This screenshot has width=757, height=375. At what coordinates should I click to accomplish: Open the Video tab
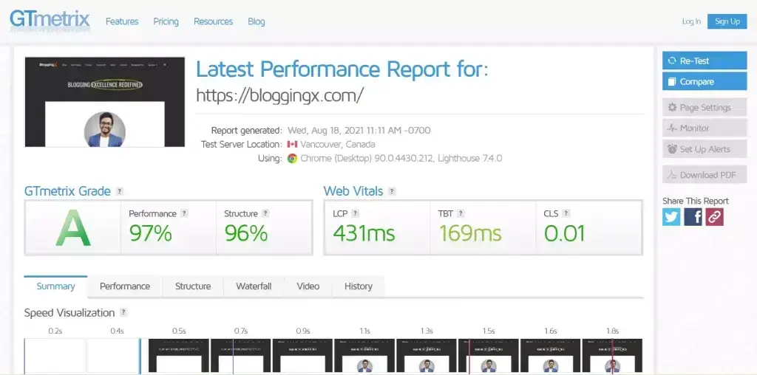click(308, 286)
